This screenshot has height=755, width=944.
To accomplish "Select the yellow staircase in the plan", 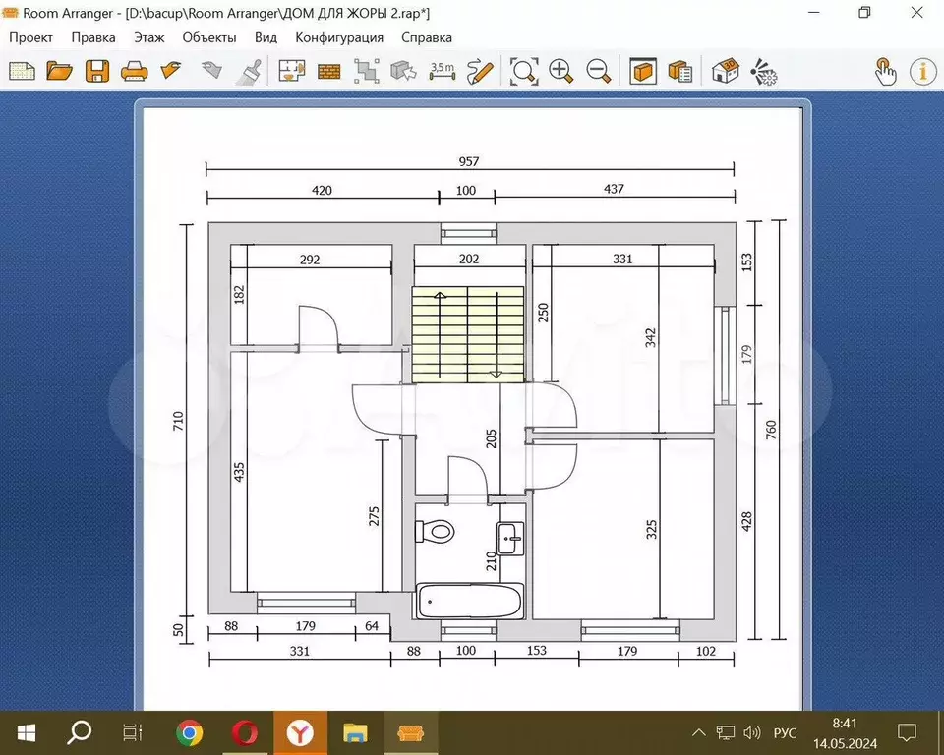I will pos(468,334).
